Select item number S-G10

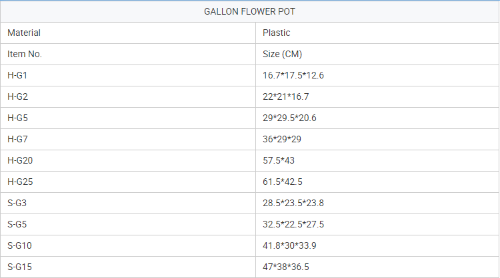pyautogui.click(x=20, y=245)
